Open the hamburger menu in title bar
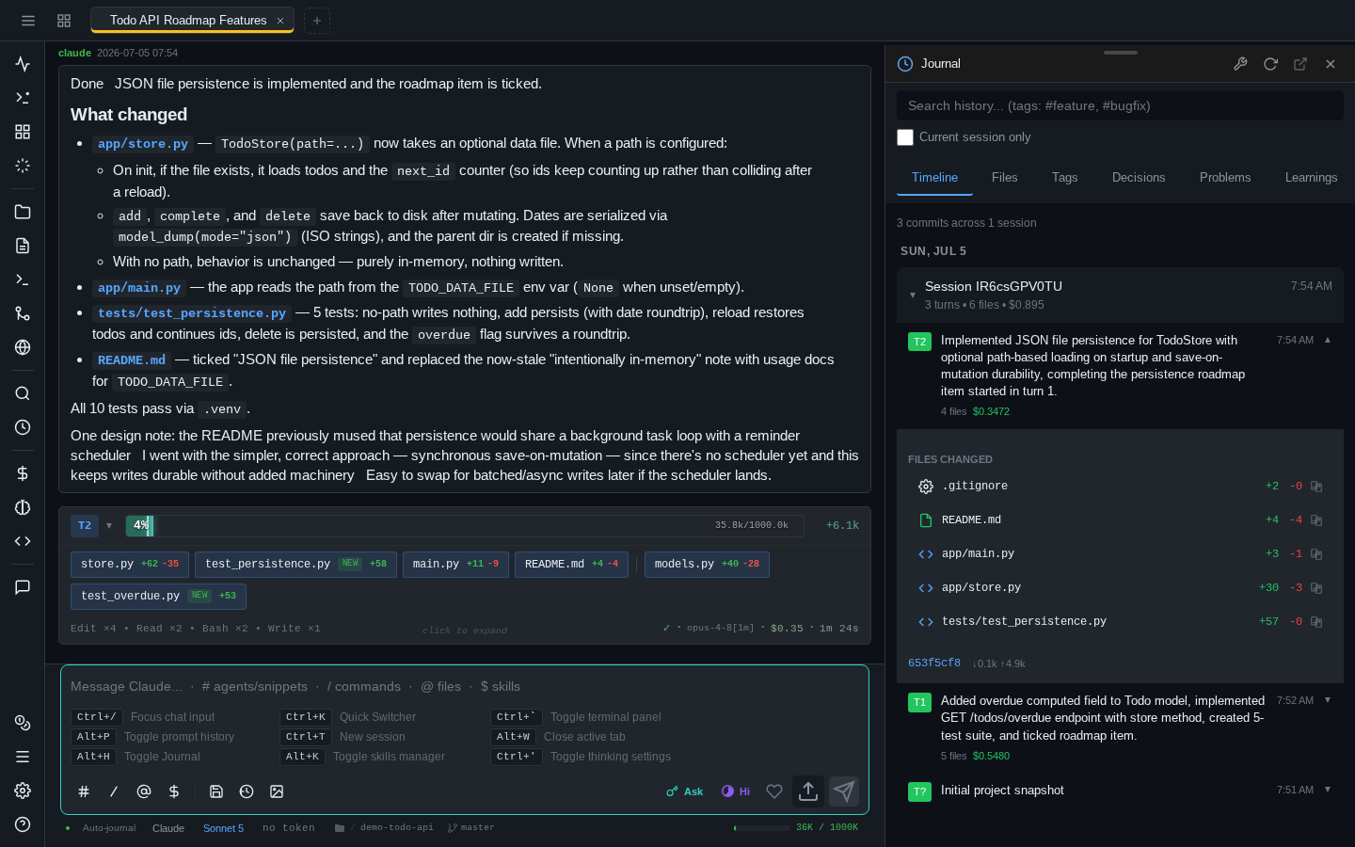Screen dimensions: 1355x847 (28, 21)
